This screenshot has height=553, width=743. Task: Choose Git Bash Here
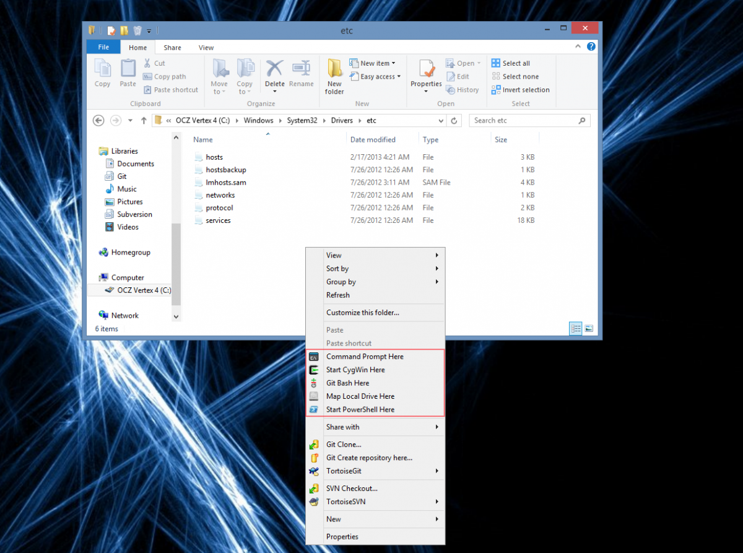pyautogui.click(x=375, y=383)
